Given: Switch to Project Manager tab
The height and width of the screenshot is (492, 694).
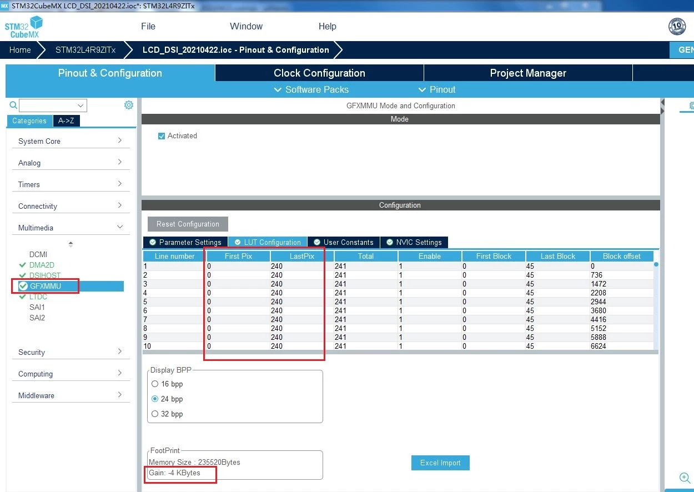Looking at the screenshot, I should [x=528, y=73].
